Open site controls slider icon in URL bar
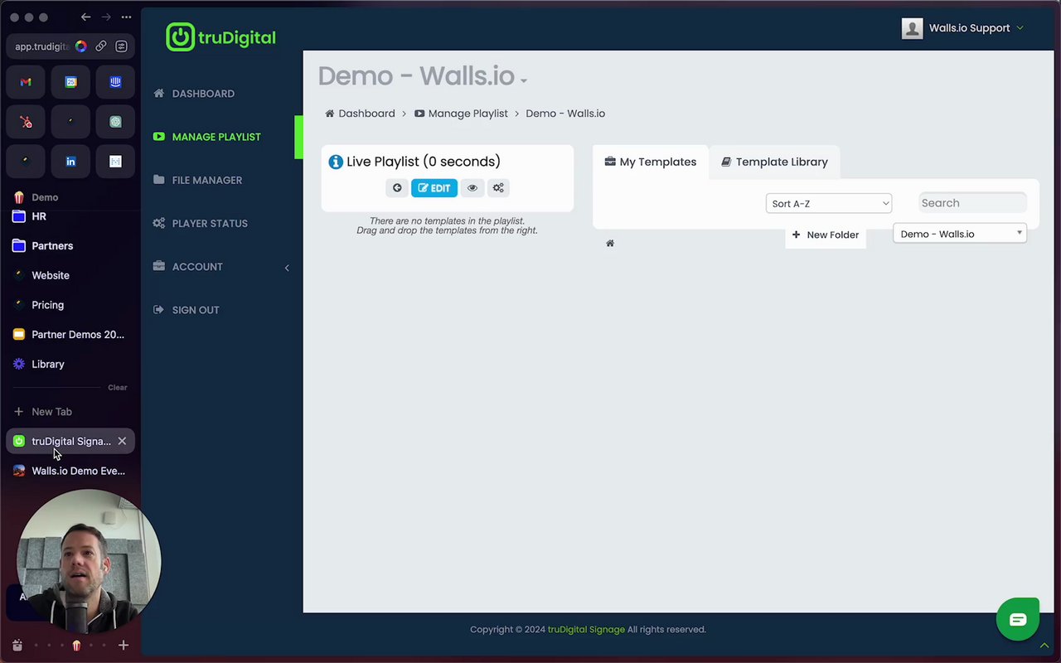Image resolution: width=1061 pixels, height=663 pixels. tap(121, 46)
